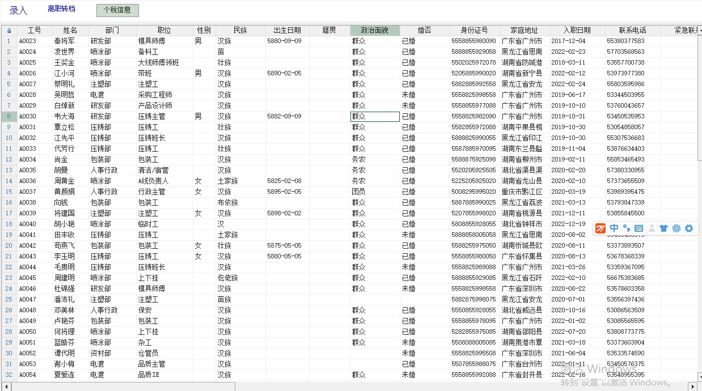Click the 性别 column header
Screen dimensions: 702x391
[x=204, y=31]
